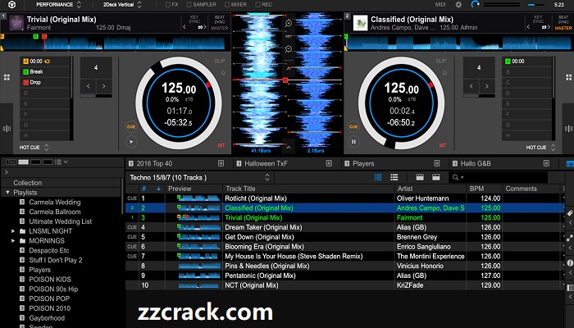Pause deck 2 playback
574x328 pixels.
(x=353, y=142)
